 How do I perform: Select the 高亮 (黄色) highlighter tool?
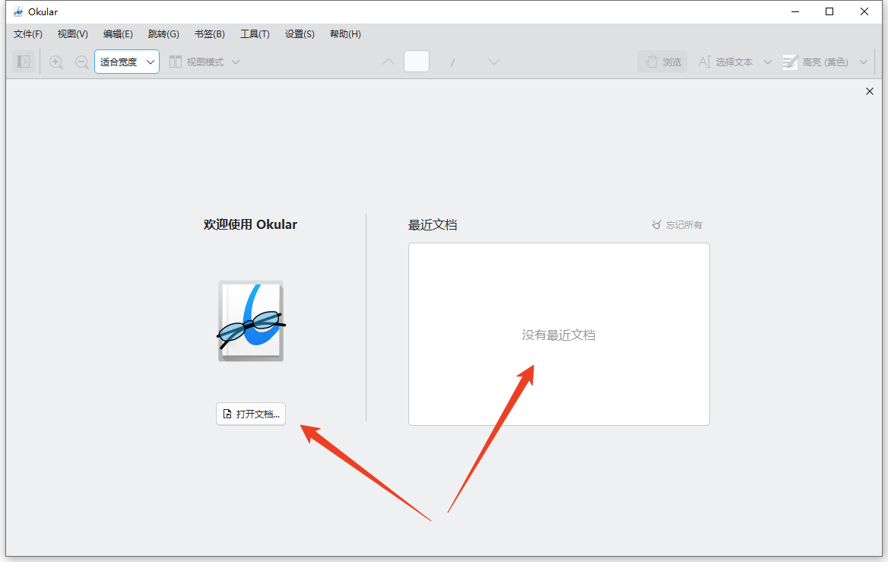(816, 62)
